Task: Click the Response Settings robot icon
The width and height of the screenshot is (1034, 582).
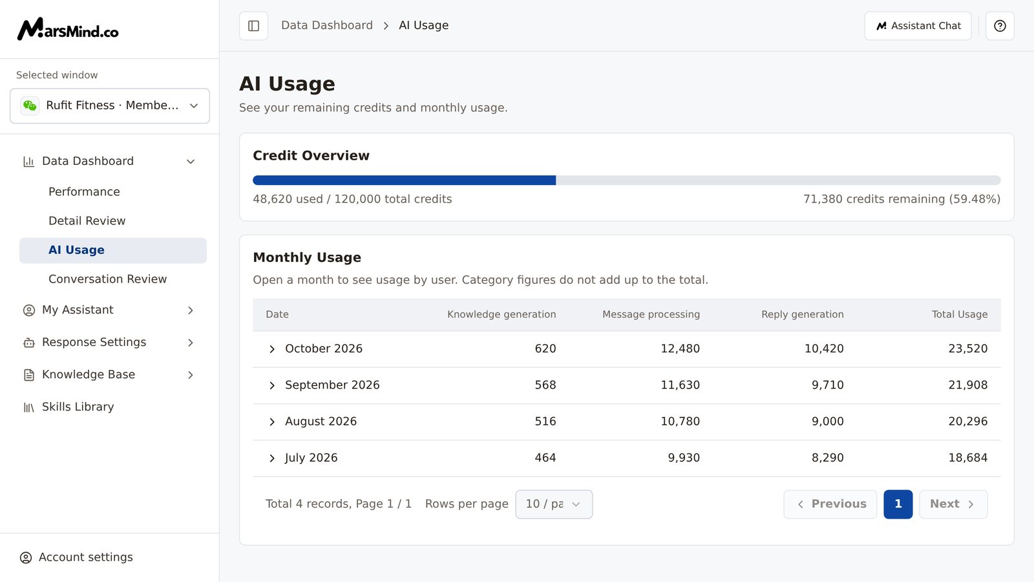Action: click(28, 343)
